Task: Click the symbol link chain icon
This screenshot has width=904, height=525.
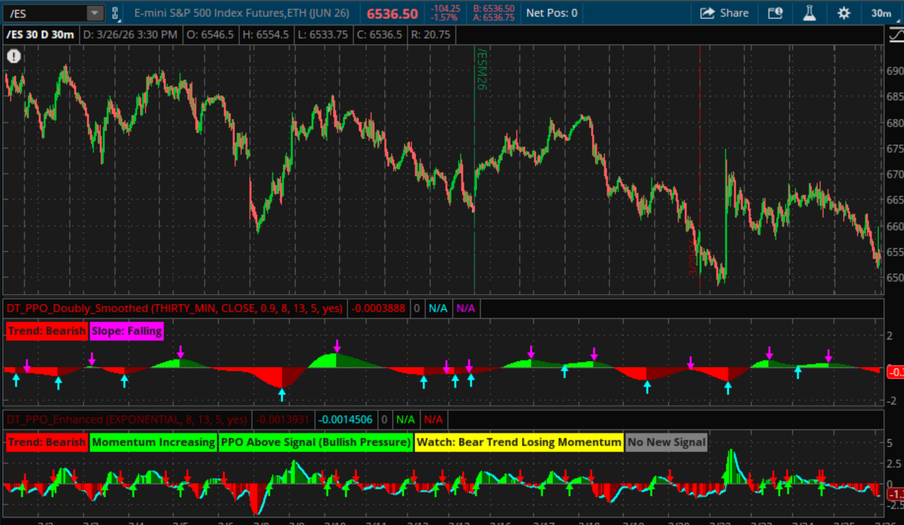Action: click(116, 13)
